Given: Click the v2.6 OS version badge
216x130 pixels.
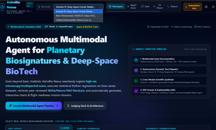Looking at the screenshot, I should [30, 5].
